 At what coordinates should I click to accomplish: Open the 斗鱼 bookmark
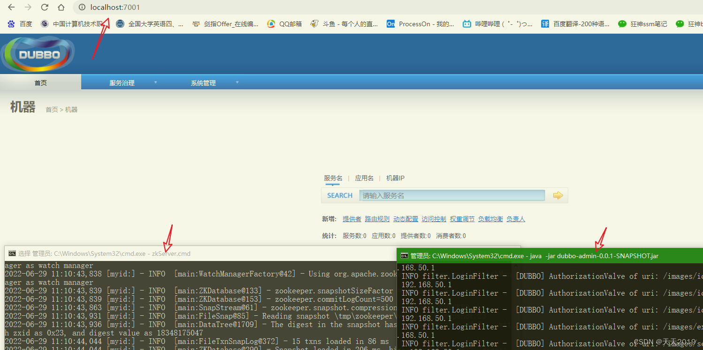(x=344, y=24)
